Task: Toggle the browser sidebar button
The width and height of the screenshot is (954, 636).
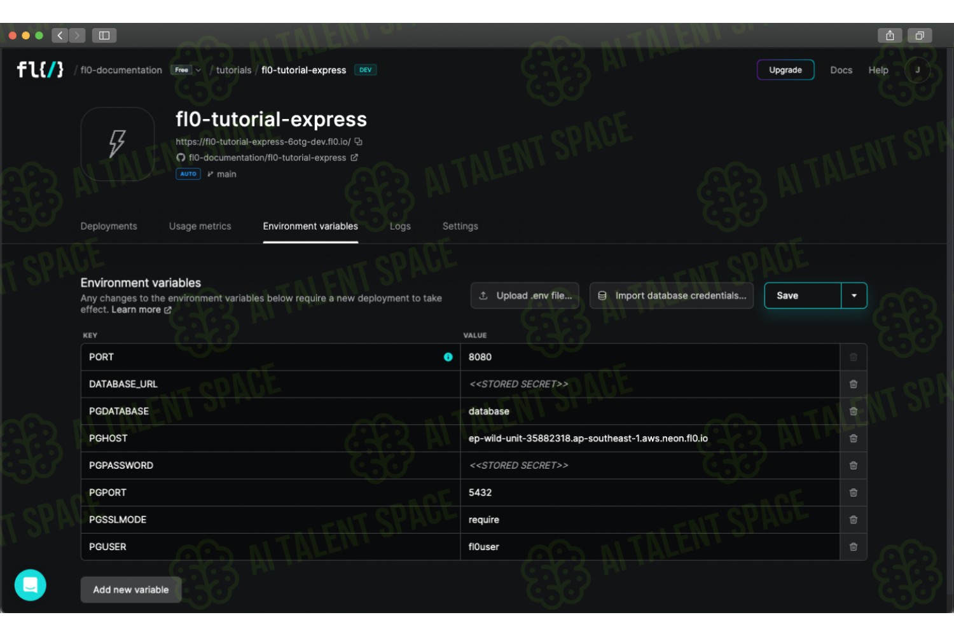Action: (x=104, y=36)
